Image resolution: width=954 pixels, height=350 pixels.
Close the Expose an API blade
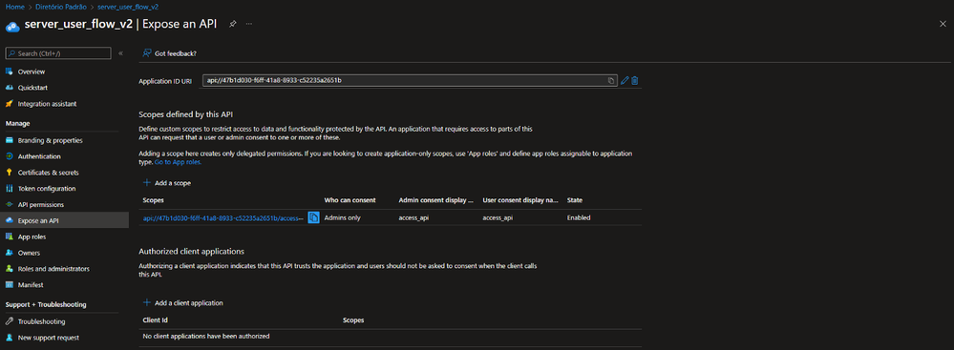pyautogui.click(x=943, y=24)
